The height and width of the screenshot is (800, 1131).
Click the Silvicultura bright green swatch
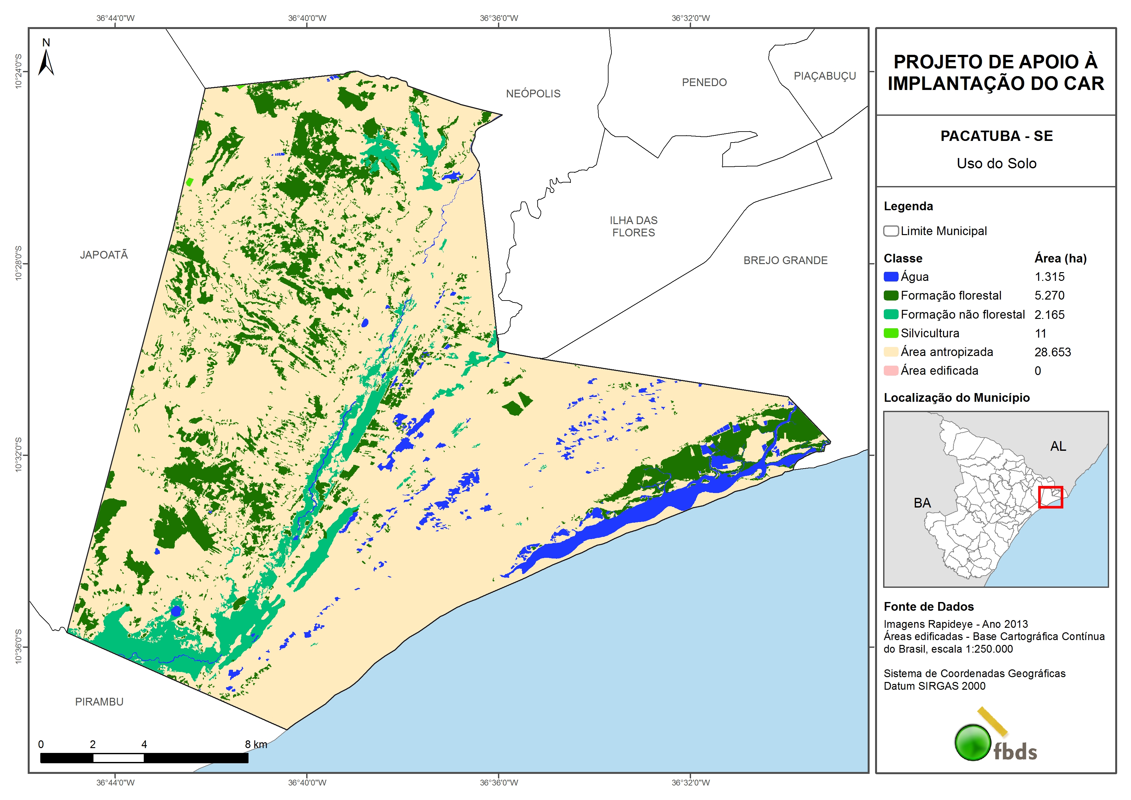[x=891, y=333]
